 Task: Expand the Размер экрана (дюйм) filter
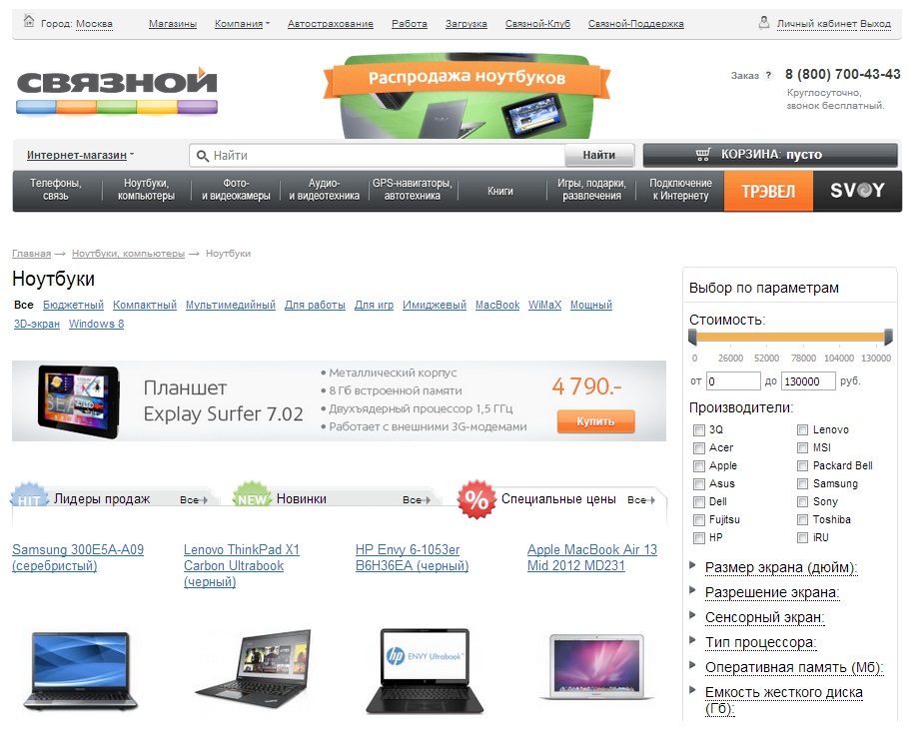pos(781,567)
